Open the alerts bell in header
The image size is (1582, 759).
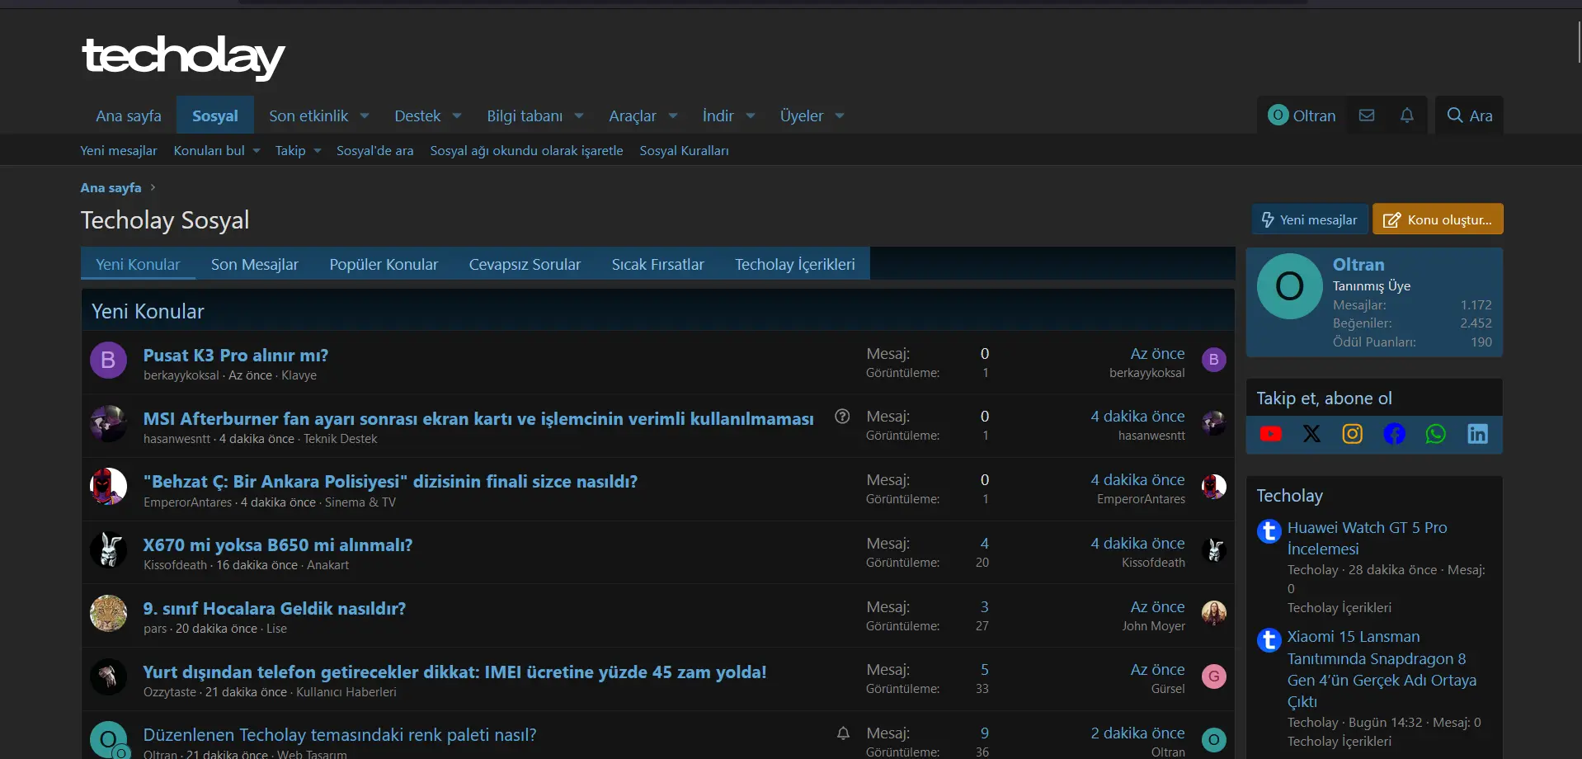[1407, 115]
